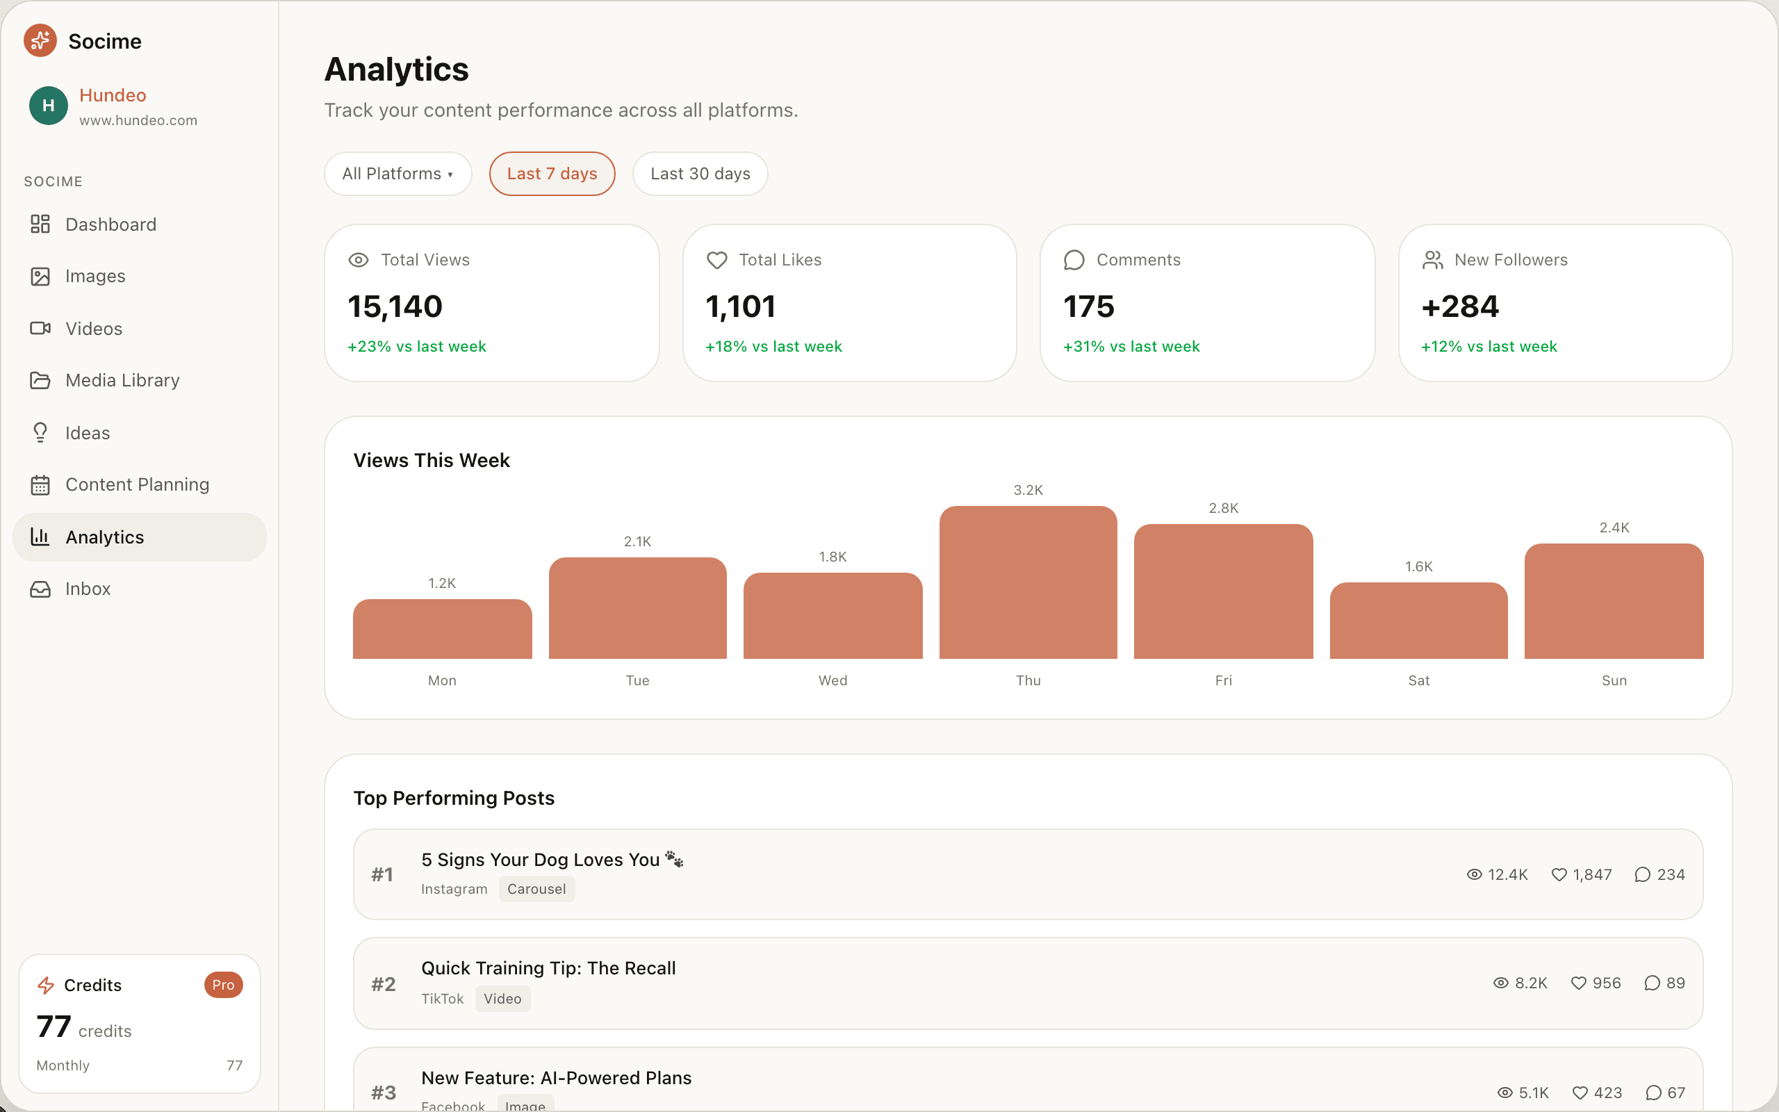Image resolution: width=1779 pixels, height=1112 pixels.
Task: Open the Dashboard grid icon
Action: (x=40, y=224)
